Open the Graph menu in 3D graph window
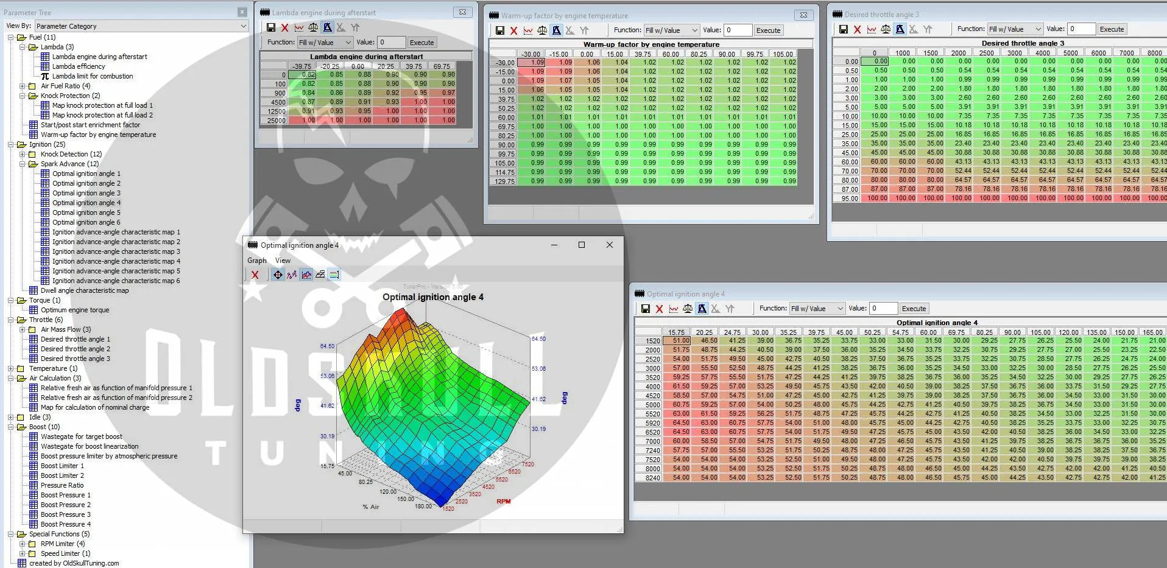The height and width of the screenshot is (568, 1167). [x=256, y=260]
